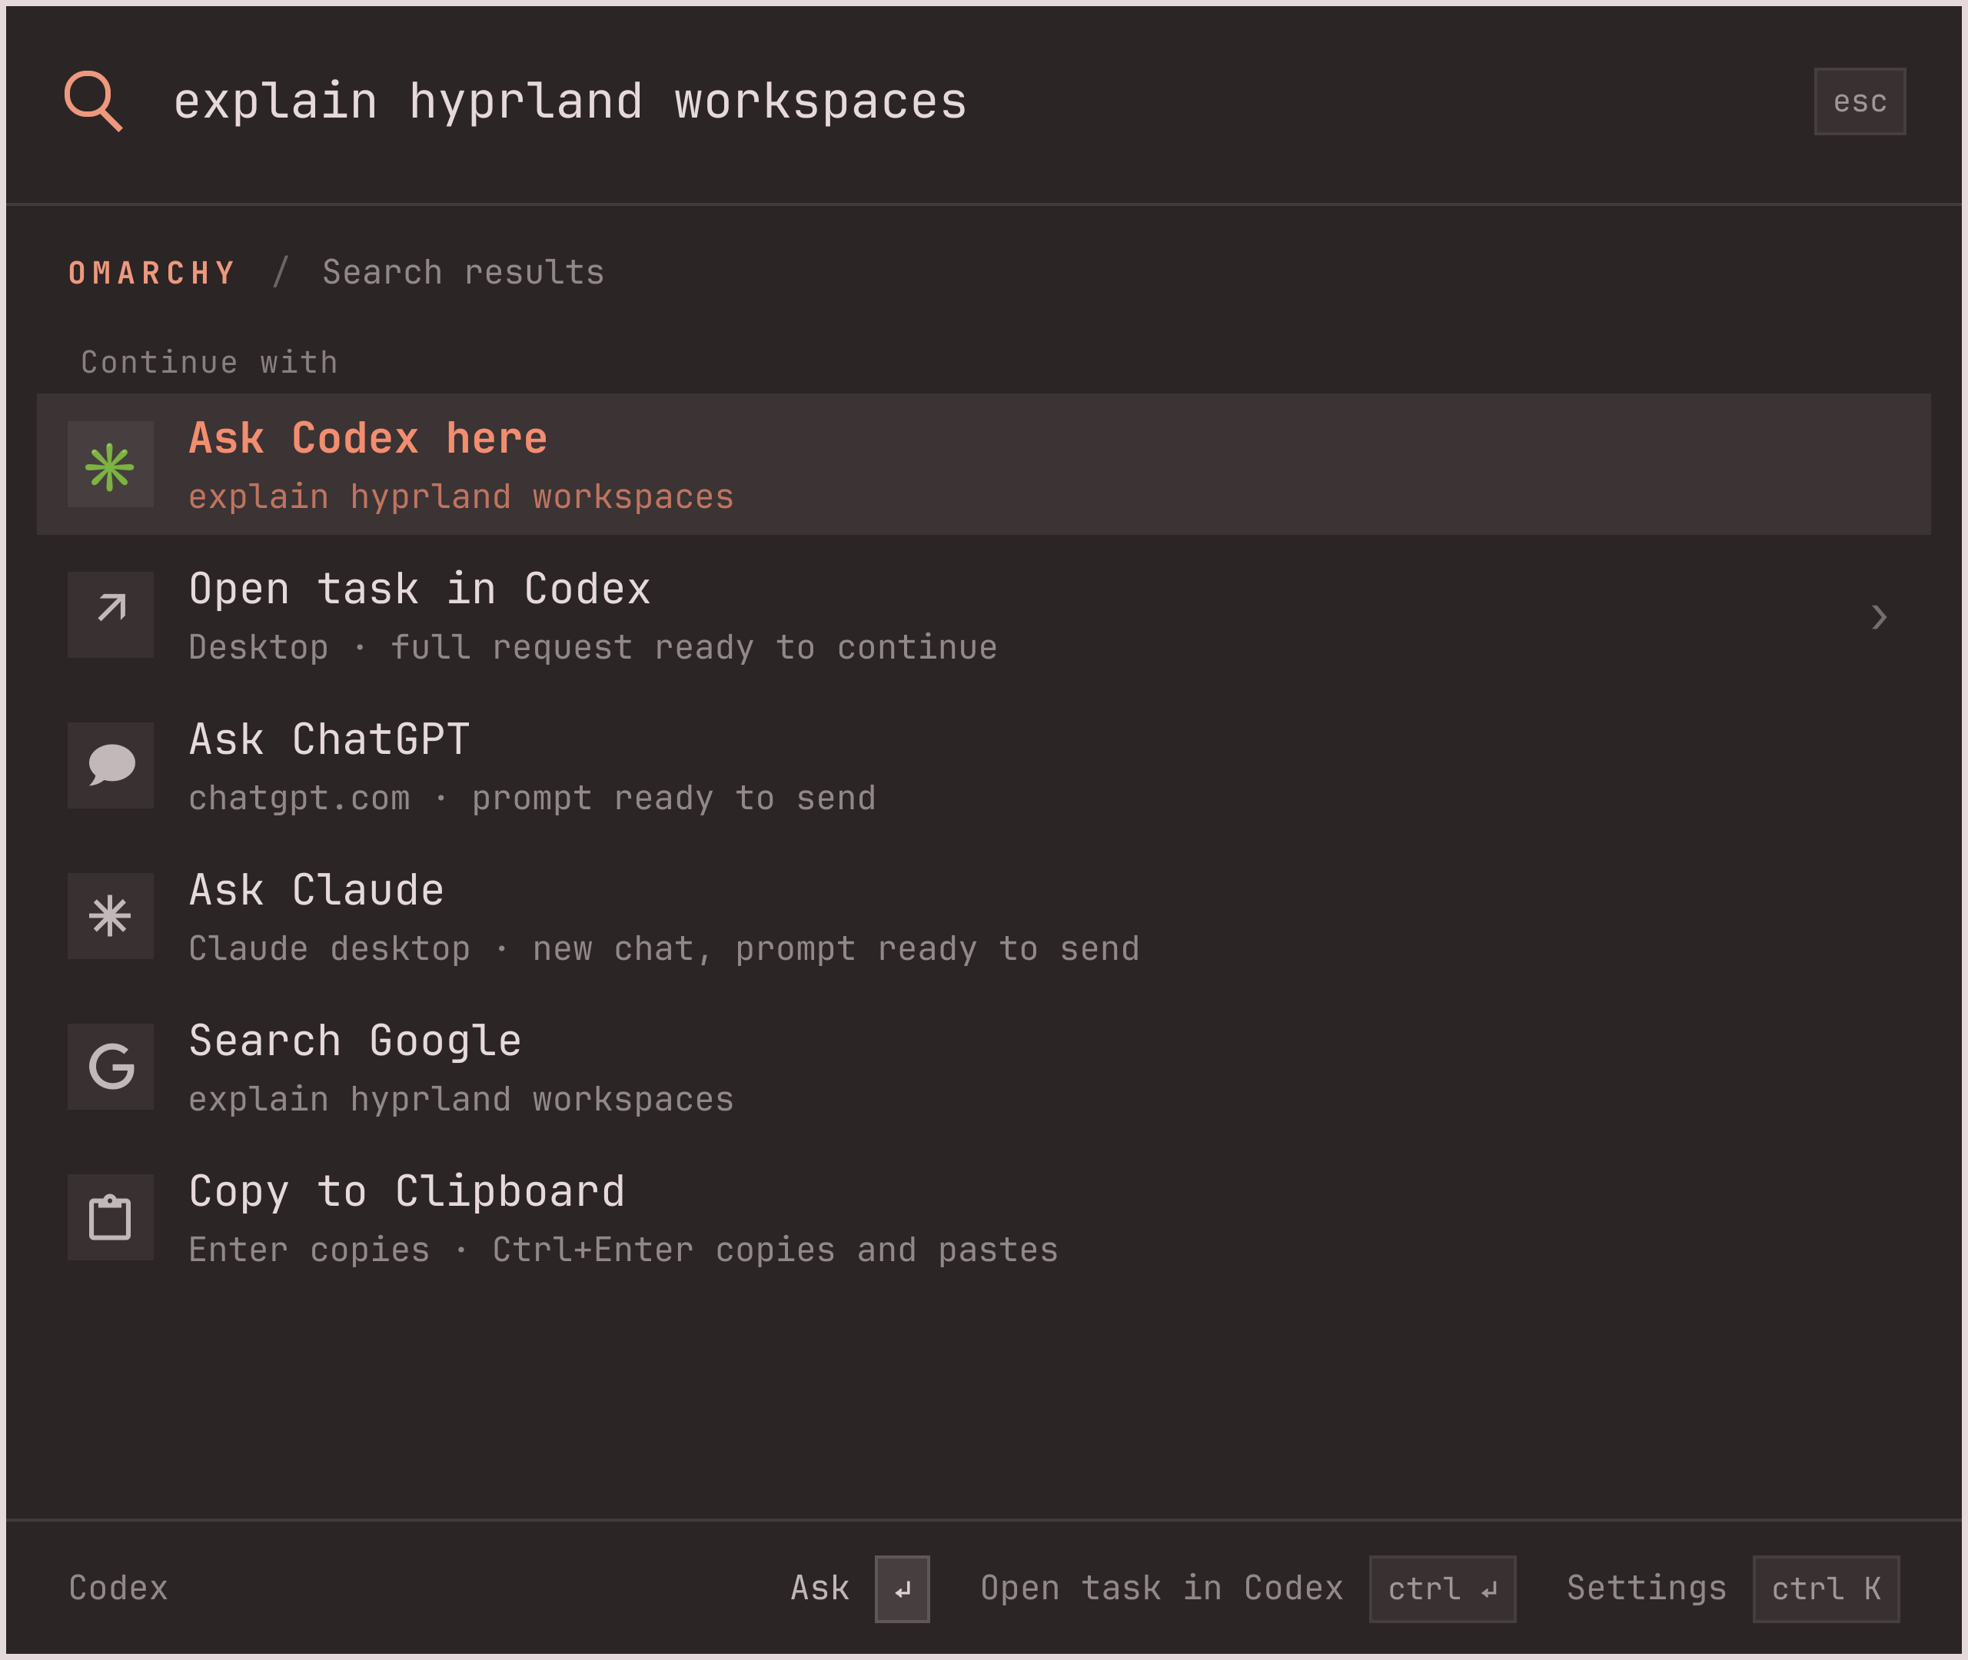The height and width of the screenshot is (1660, 1968).
Task: Click the clipboard icon
Action: [110, 1217]
